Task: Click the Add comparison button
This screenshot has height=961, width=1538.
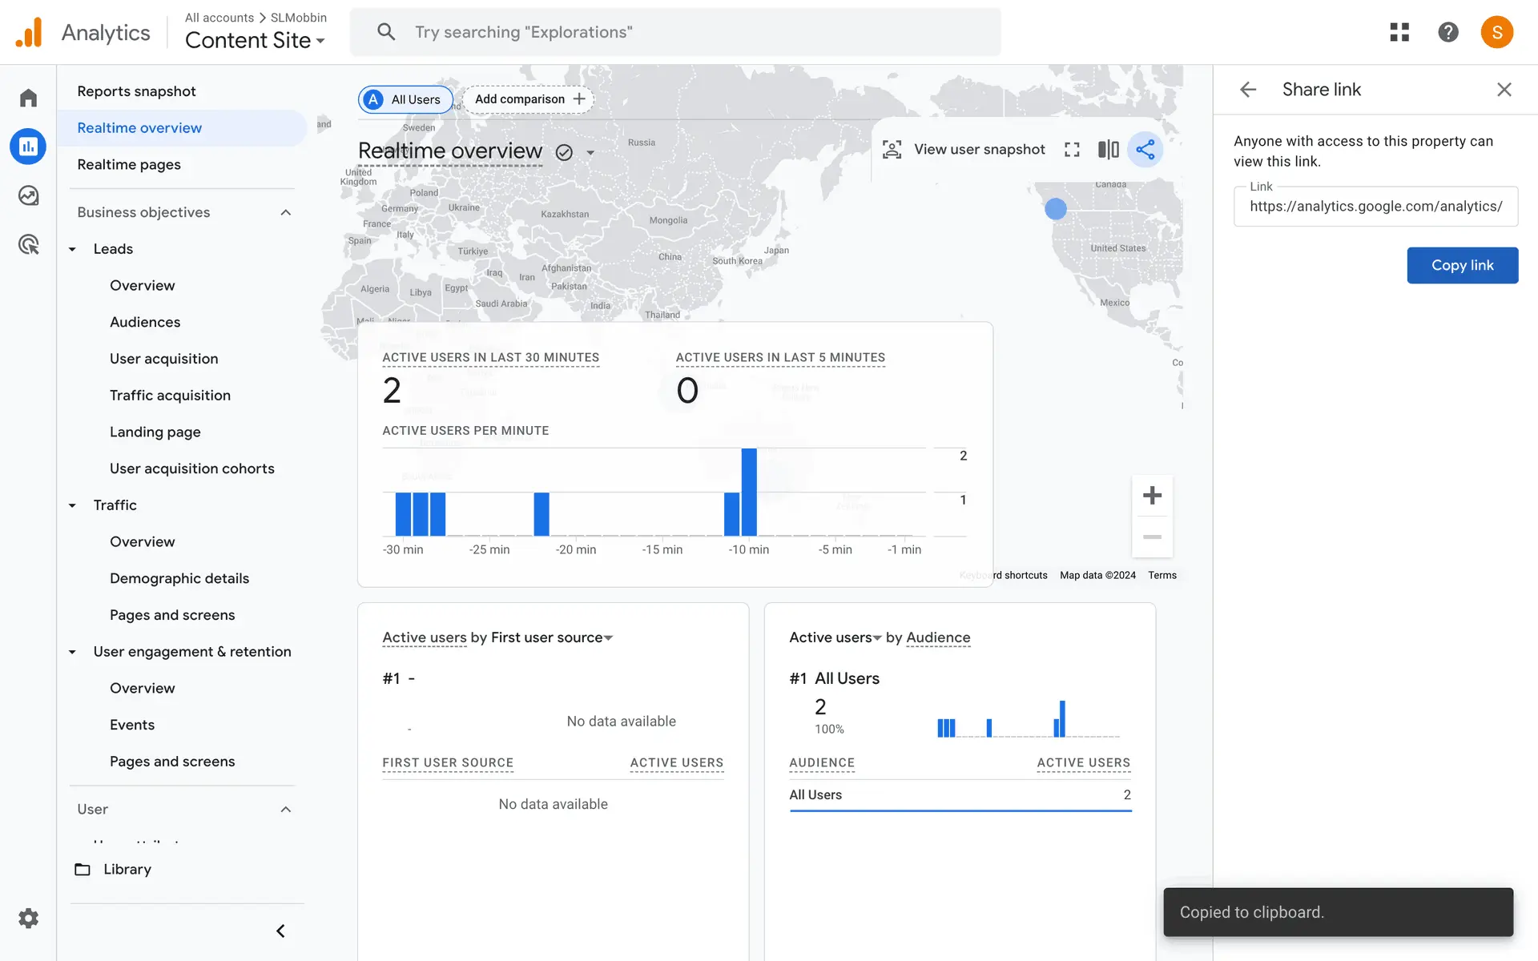Action: pos(529,99)
